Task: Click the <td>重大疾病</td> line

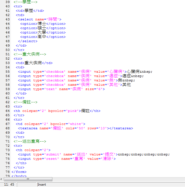Action: pos(34,63)
